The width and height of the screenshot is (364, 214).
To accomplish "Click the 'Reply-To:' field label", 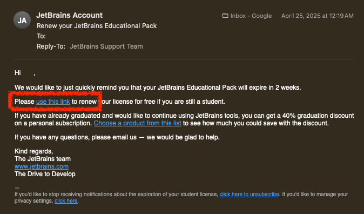I will click(x=51, y=46).
